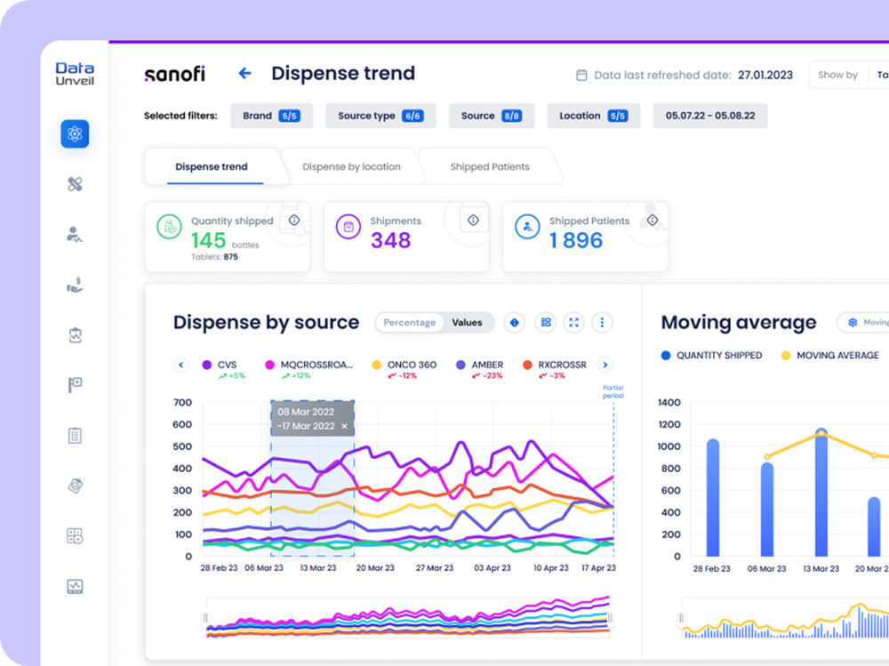Image resolution: width=889 pixels, height=666 pixels.
Task: Open the dashboard grid sidebar icon
Action: (x=75, y=535)
